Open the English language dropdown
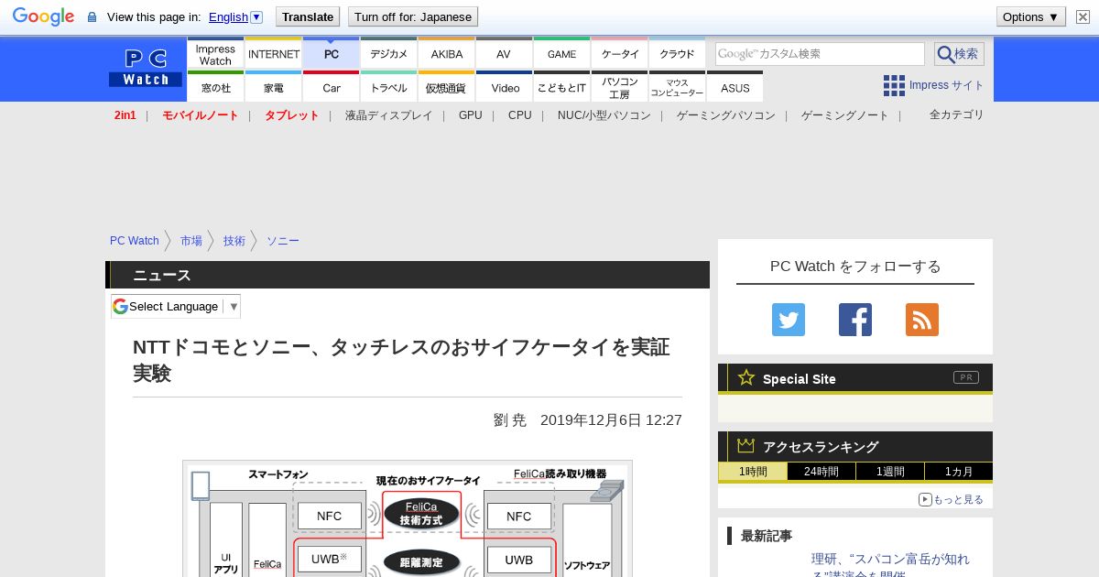The height and width of the screenshot is (577, 1099). pyautogui.click(x=235, y=16)
